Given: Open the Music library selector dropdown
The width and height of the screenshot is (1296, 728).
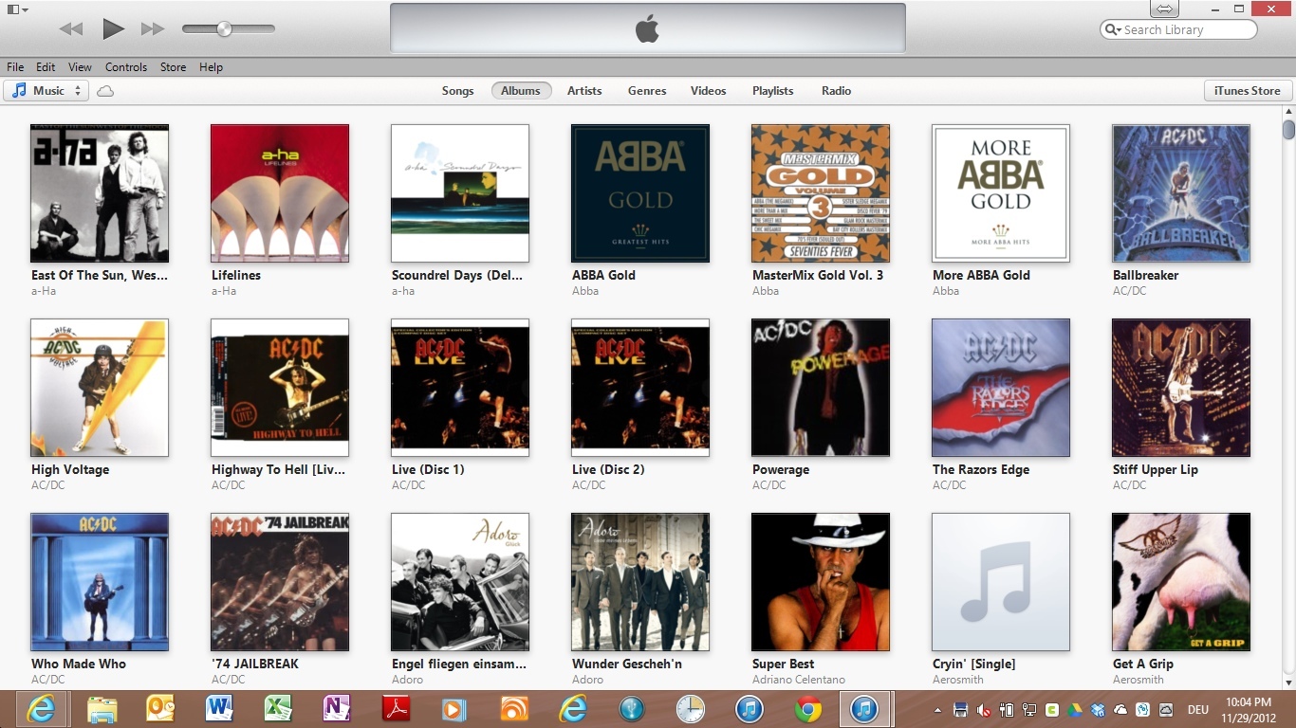Looking at the screenshot, I should click(46, 91).
